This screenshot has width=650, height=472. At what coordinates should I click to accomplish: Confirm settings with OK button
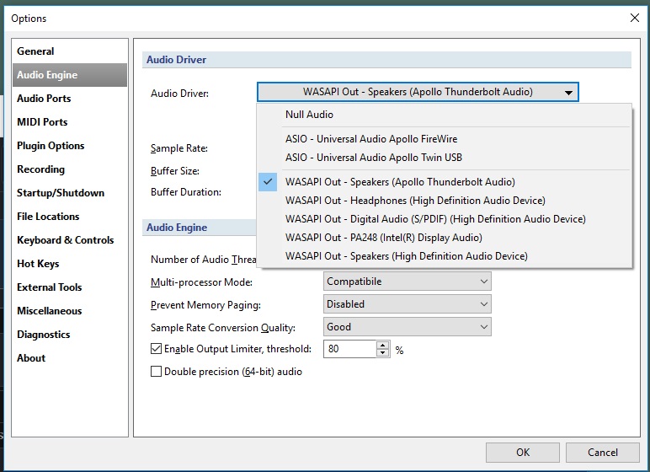tap(523, 453)
